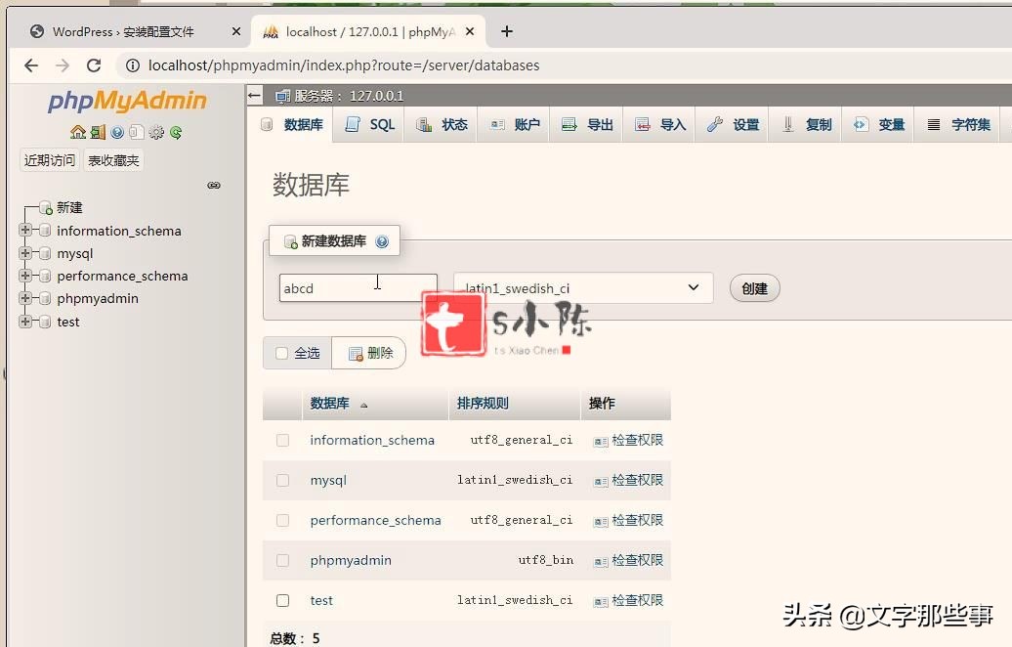
Task: Open the 复制 tab
Action: [x=806, y=125]
